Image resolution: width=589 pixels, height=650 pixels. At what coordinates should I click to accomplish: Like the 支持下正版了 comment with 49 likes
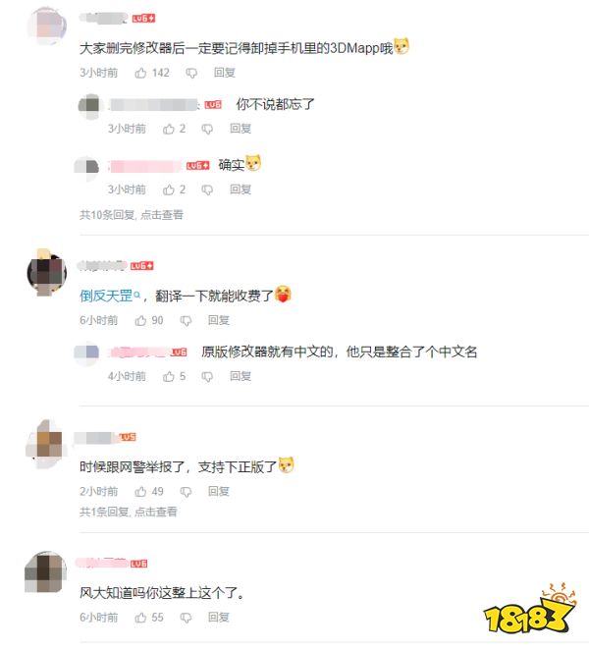[x=140, y=492]
